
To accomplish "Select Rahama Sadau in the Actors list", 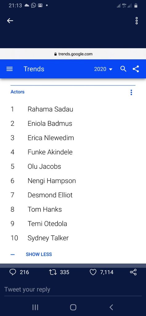I will [50, 109].
